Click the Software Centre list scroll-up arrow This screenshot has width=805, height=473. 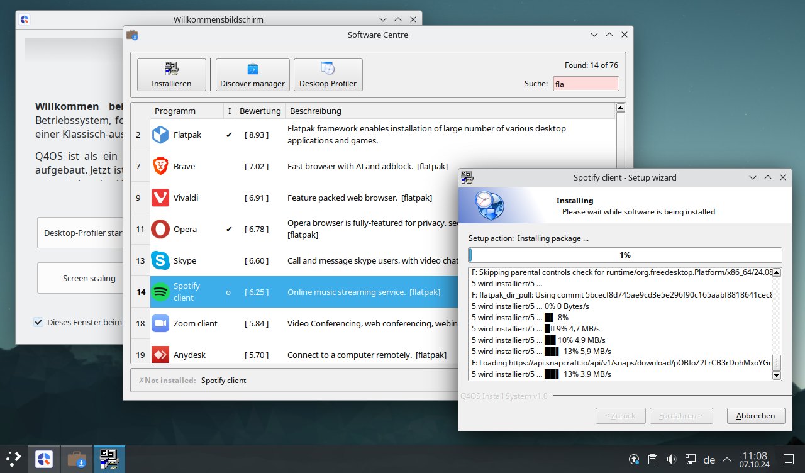pos(621,108)
